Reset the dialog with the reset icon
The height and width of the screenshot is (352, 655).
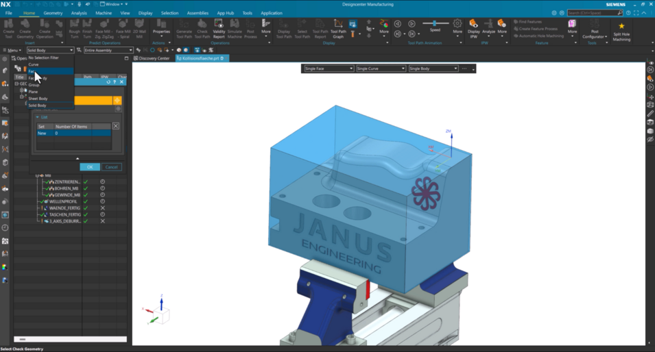(108, 81)
